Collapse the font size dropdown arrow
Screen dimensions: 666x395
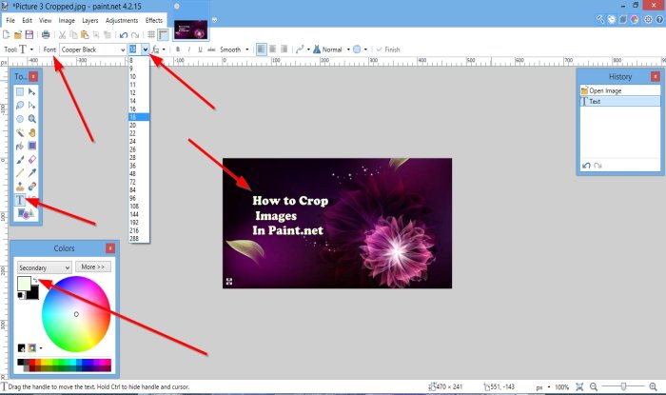click(x=145, y=49)
